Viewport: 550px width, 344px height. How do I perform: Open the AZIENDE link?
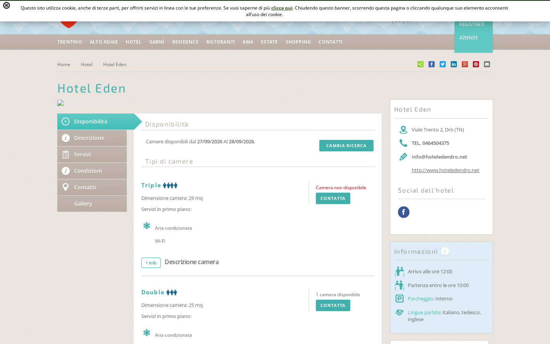(x=469, y=38)
